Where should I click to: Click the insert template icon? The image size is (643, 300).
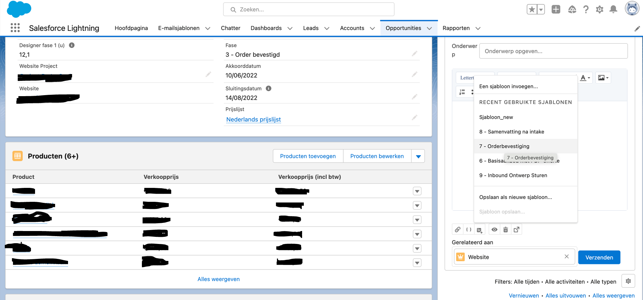click(479, 230)
